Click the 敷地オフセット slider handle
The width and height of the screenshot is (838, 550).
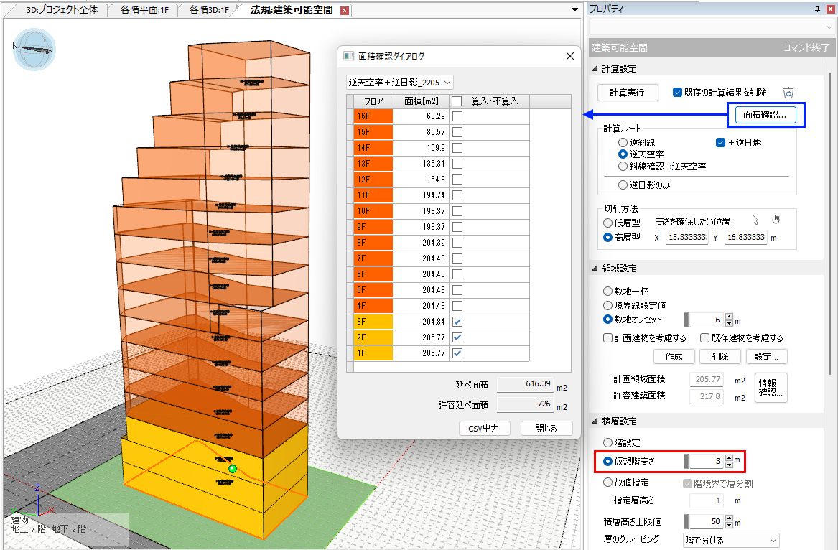click(686, 320)
